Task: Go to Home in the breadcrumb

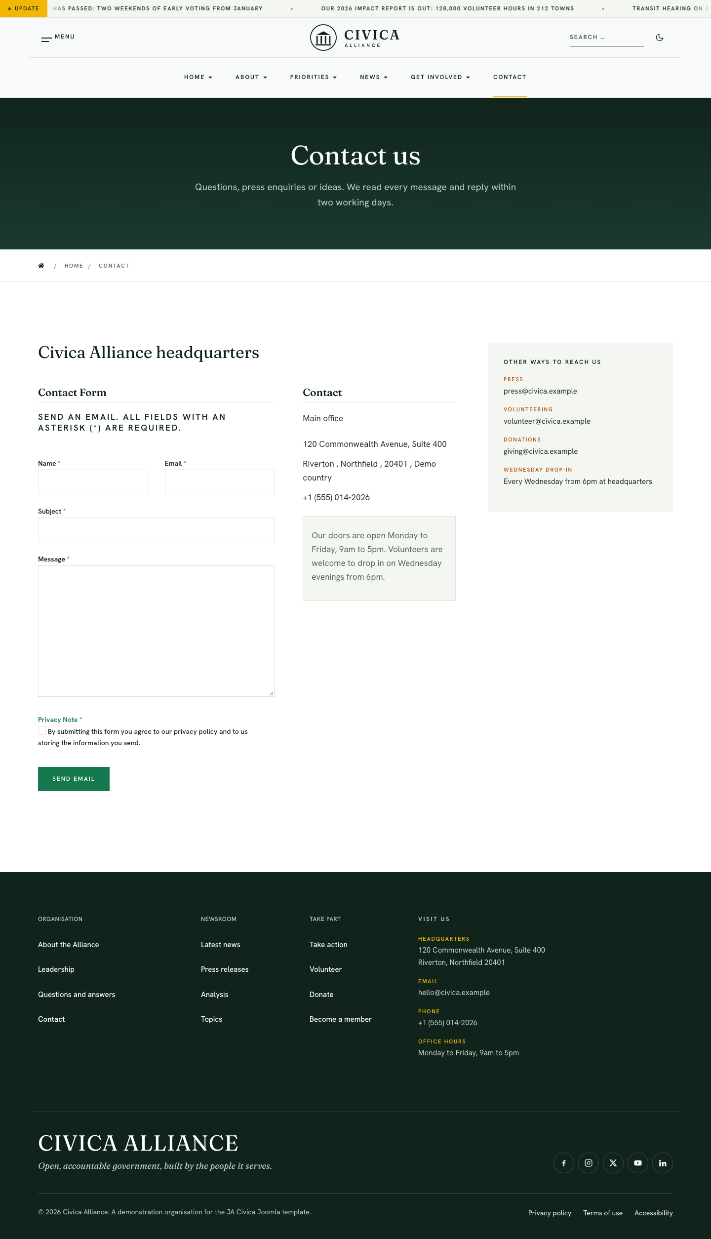Action: 74,266
